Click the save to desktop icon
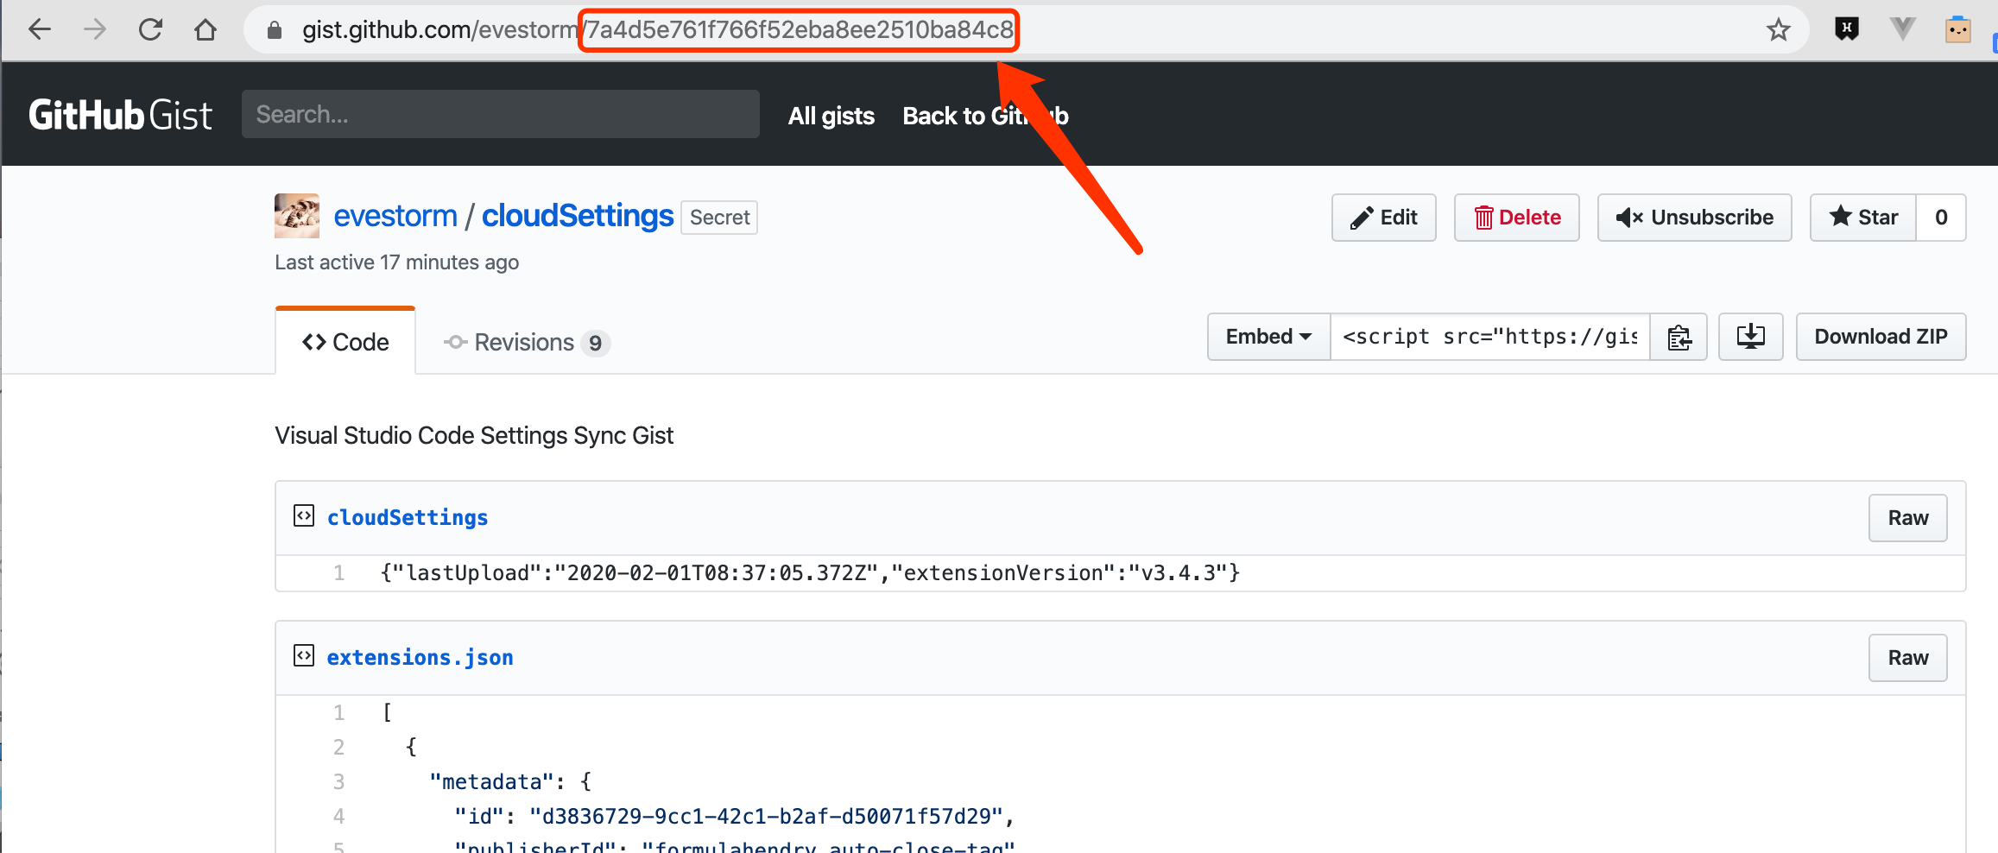 point(1750,337)
